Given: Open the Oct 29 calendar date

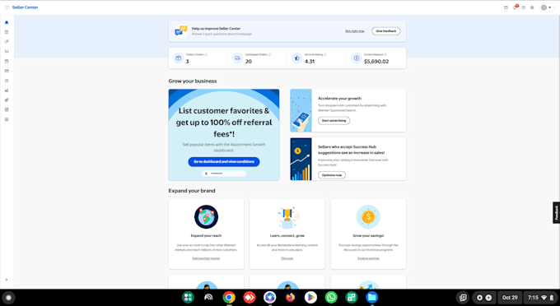Looking at the screenshot, I should 510,298.
